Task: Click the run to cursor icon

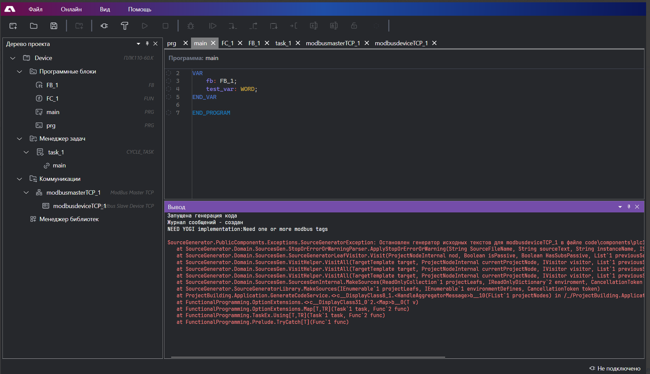Action: point(294,26)
